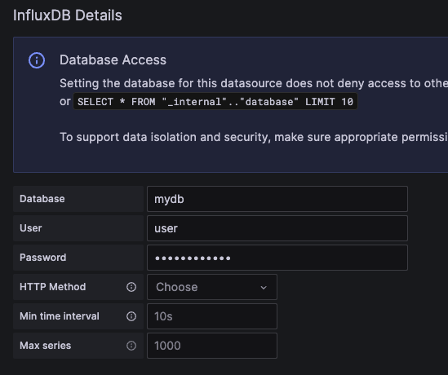The width and height of the screenshot is (448, 375).
Task: Click the InfluxDB Details section heading
Action: click(x=68, y=15)
